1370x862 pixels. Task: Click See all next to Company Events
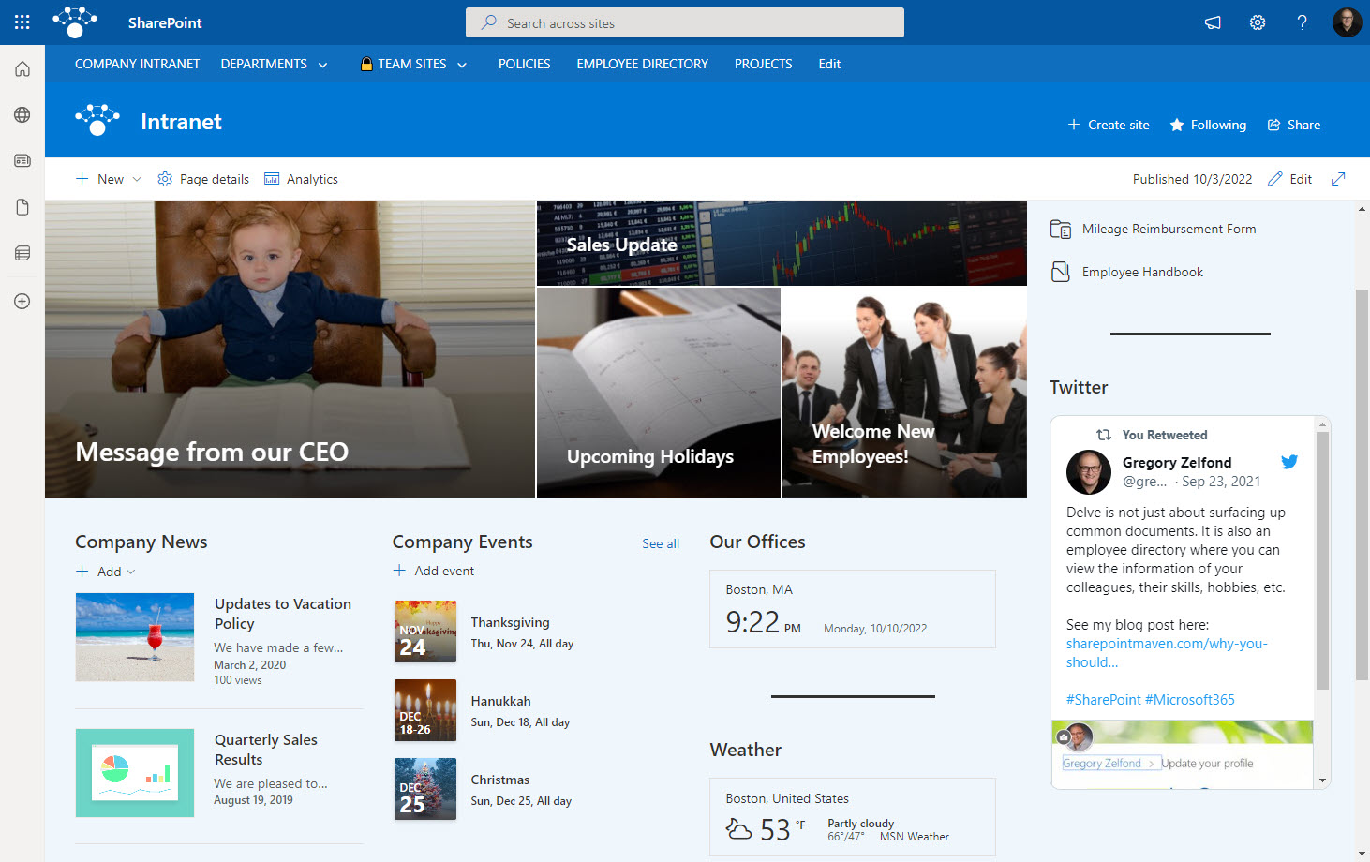[x=661, y=543]
